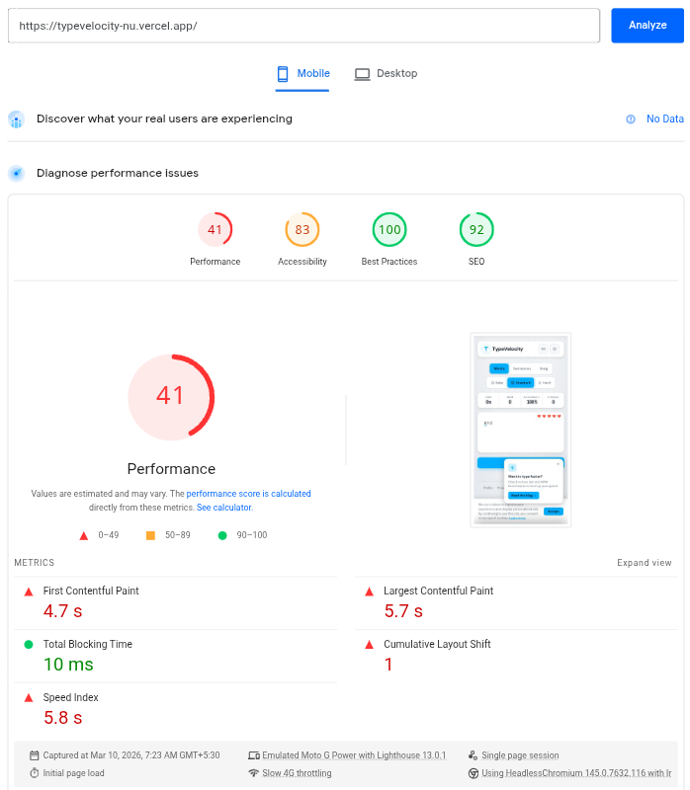Screen dimensions: 690x790
Task: Switch to the Desktop tab
Action: (x=386, y=73)
